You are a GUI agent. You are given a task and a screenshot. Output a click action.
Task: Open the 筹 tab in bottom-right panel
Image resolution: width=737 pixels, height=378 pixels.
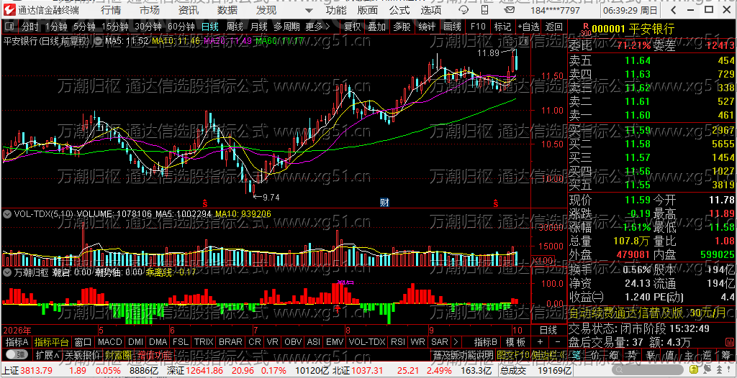point(727,354)
